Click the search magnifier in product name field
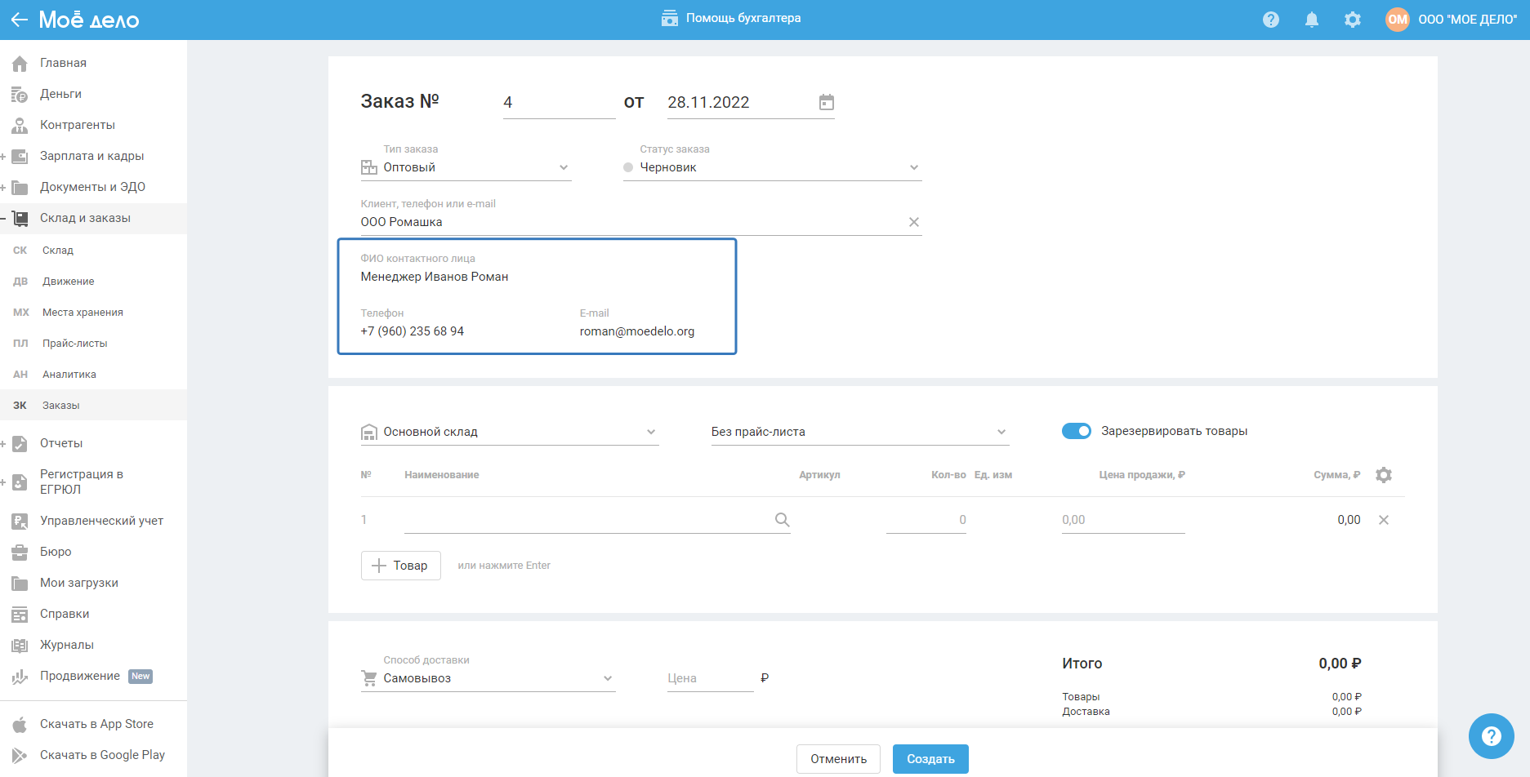 [782, 520]
